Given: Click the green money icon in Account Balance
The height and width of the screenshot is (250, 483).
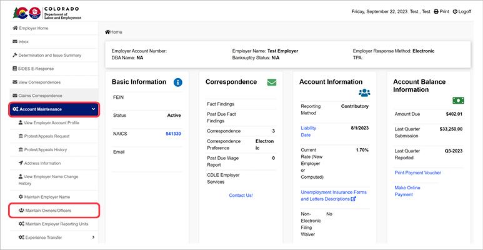Looking at the screenshot, I should (x=459, y=100).
